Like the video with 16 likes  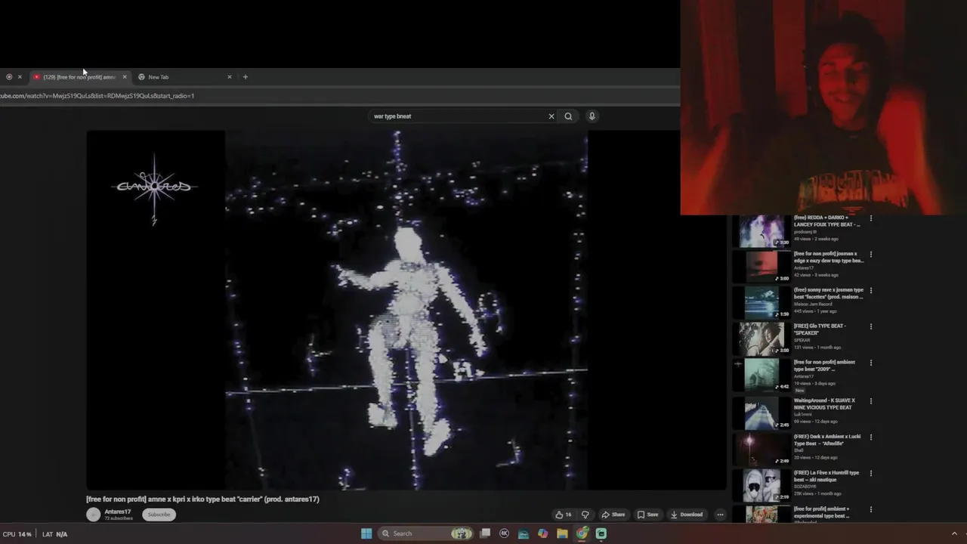tap(564, 515)
